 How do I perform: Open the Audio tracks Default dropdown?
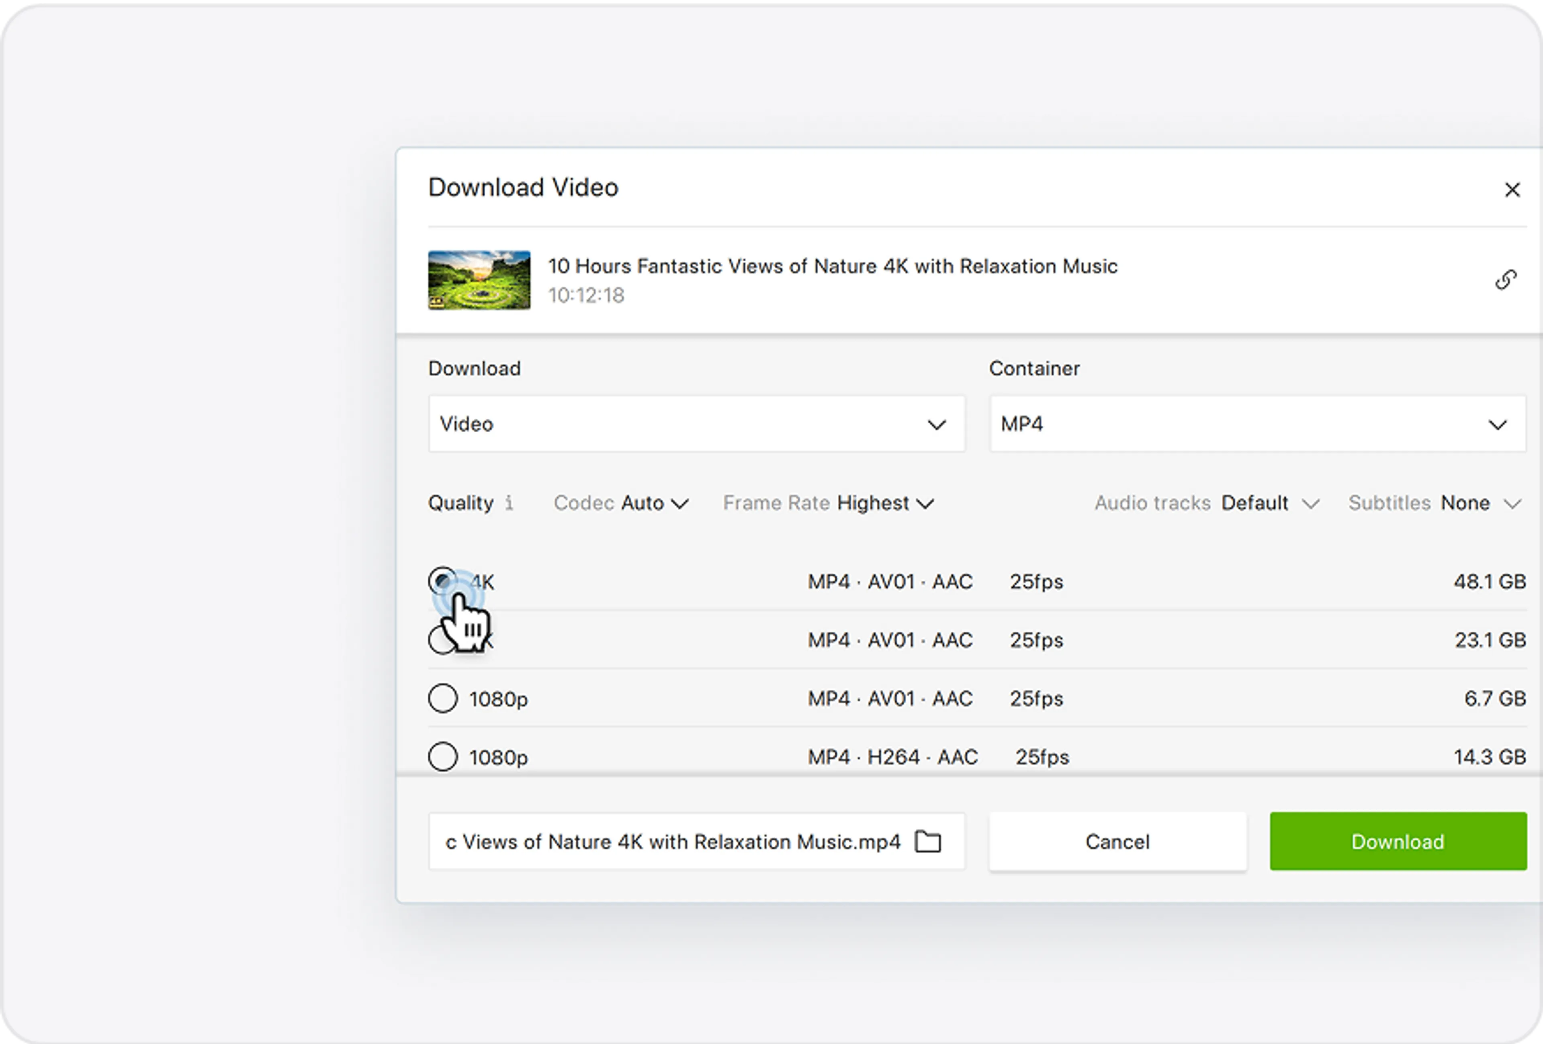(1206, 503)
